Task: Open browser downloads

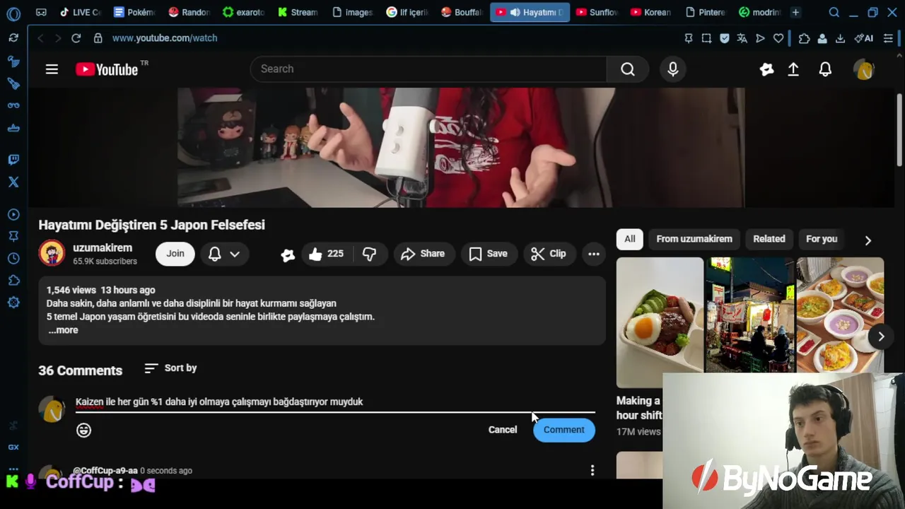Action: (x=840, y=38)
